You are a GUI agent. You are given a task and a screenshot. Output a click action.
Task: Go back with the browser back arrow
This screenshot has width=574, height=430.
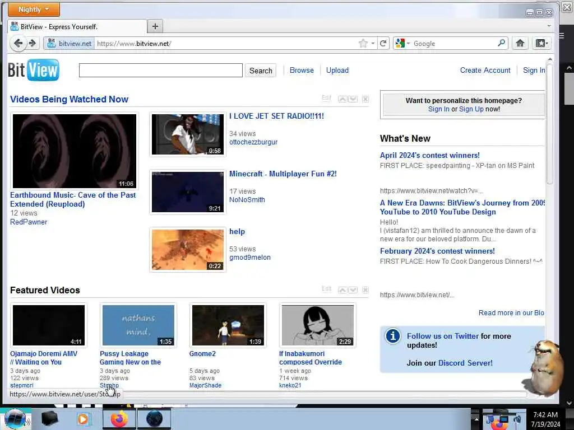(x=18, y=43)
